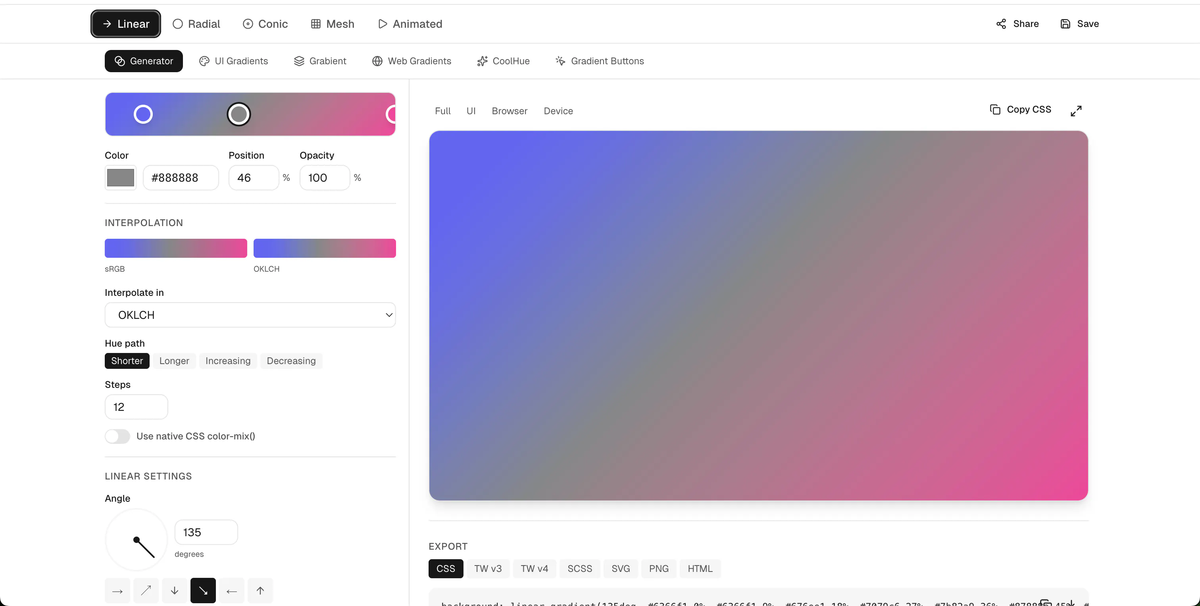Click the Save button
1200x606 pixels.
point(1079,24)
